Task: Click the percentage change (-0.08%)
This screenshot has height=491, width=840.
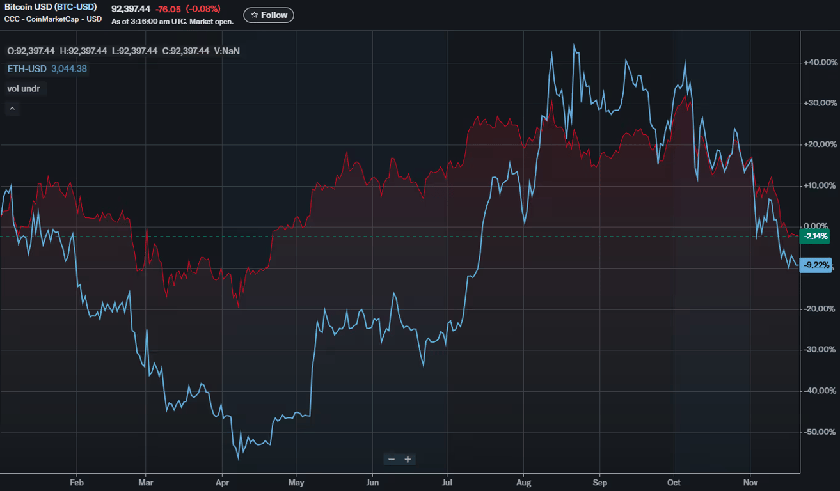Action: point(203,9)
